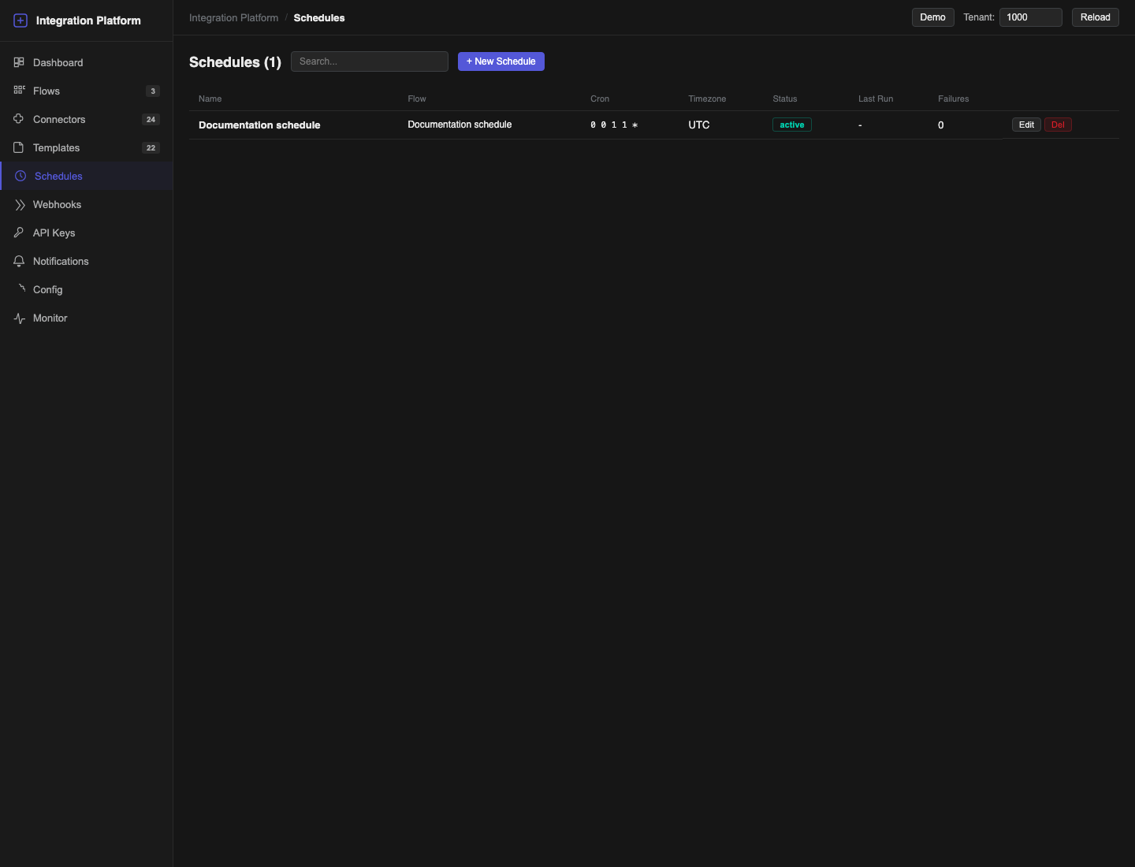Click the Flows count badge 3
The width and height of the screenshot is (1135, 867).
(153, 91)
